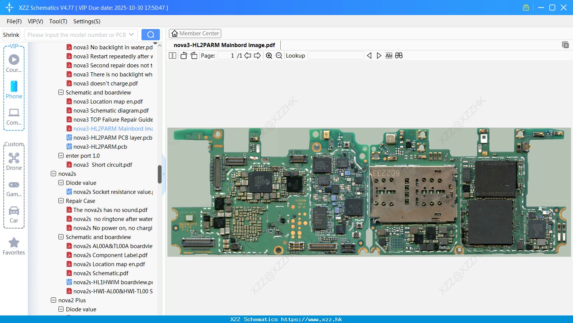This screenshot has width=573, height=323.
Task: Open the Car sidebar category
Action: (x=14, y=214)
